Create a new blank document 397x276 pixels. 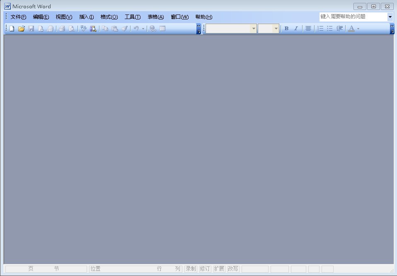coord(12,29)
